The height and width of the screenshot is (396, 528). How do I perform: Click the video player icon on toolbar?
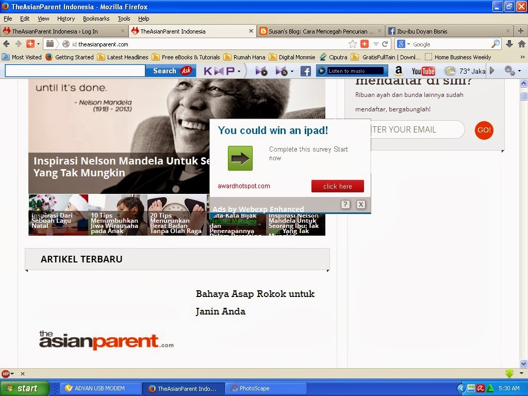coord(261,71)
